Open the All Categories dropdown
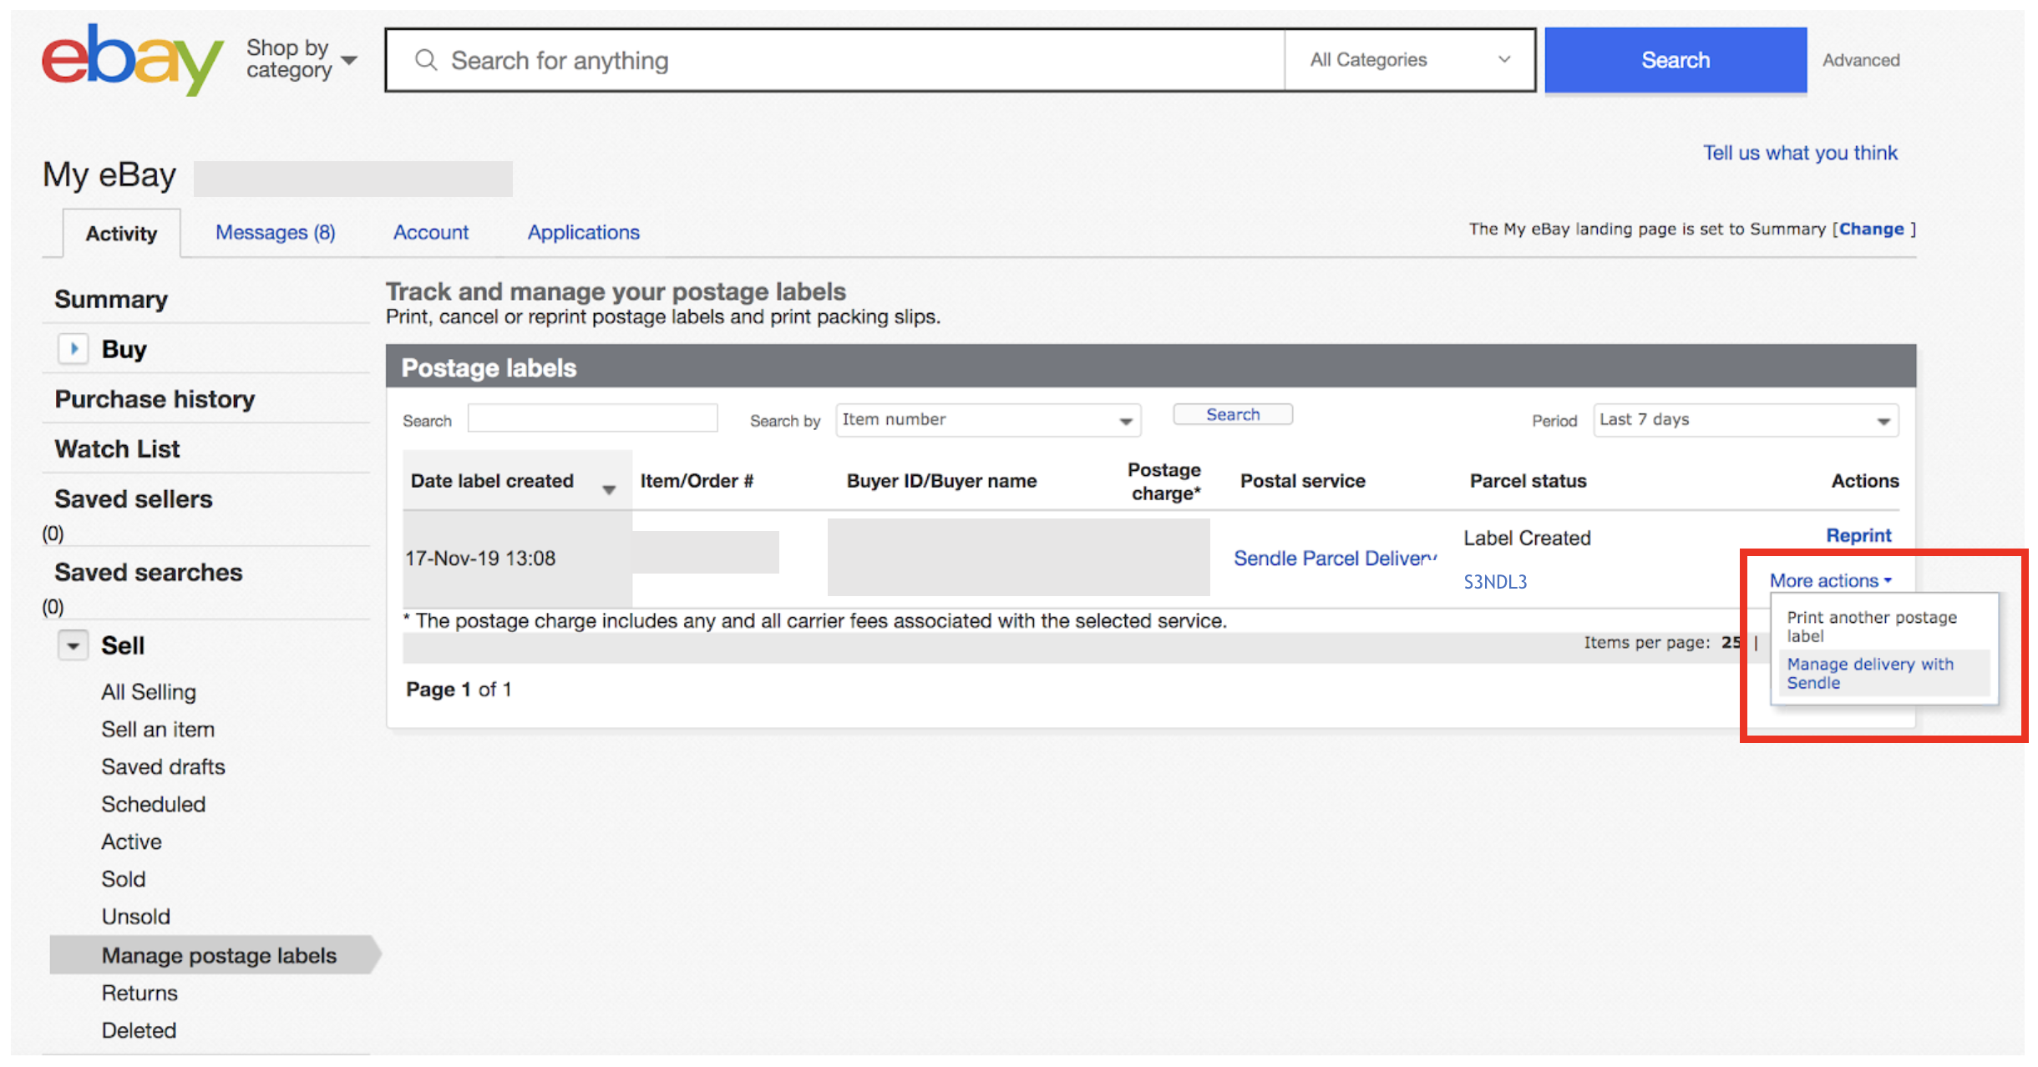 pos(1410,60)
